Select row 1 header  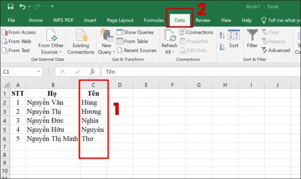click(5, 94)
